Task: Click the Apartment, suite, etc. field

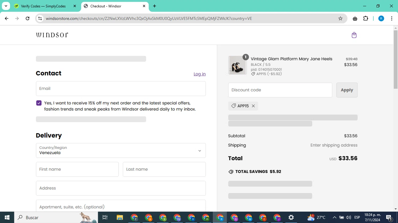Action: click(x=121, y=206)
